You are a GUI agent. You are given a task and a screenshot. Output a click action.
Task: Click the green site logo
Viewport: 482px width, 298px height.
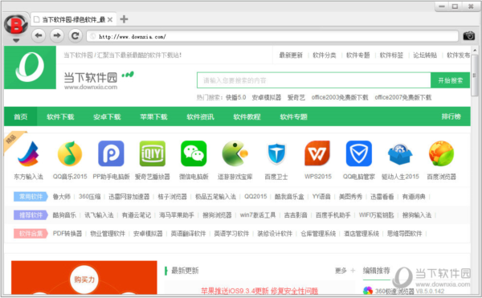[31, 67]
